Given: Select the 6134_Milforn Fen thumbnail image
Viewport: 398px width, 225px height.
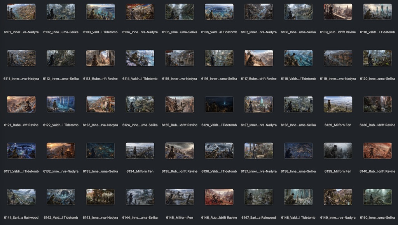Looking at the screenshot, I should coord(140,151).
